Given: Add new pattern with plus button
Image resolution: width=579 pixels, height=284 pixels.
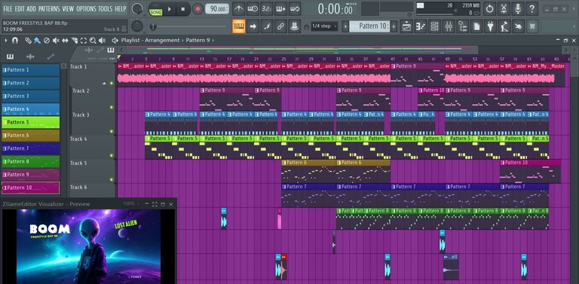Looking at the screenshot, I should pos(394,26).
